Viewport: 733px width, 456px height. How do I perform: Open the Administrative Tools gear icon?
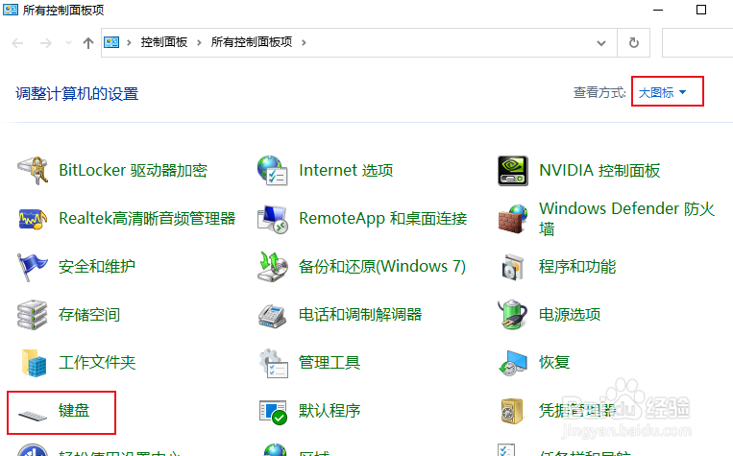coord(274,363)
